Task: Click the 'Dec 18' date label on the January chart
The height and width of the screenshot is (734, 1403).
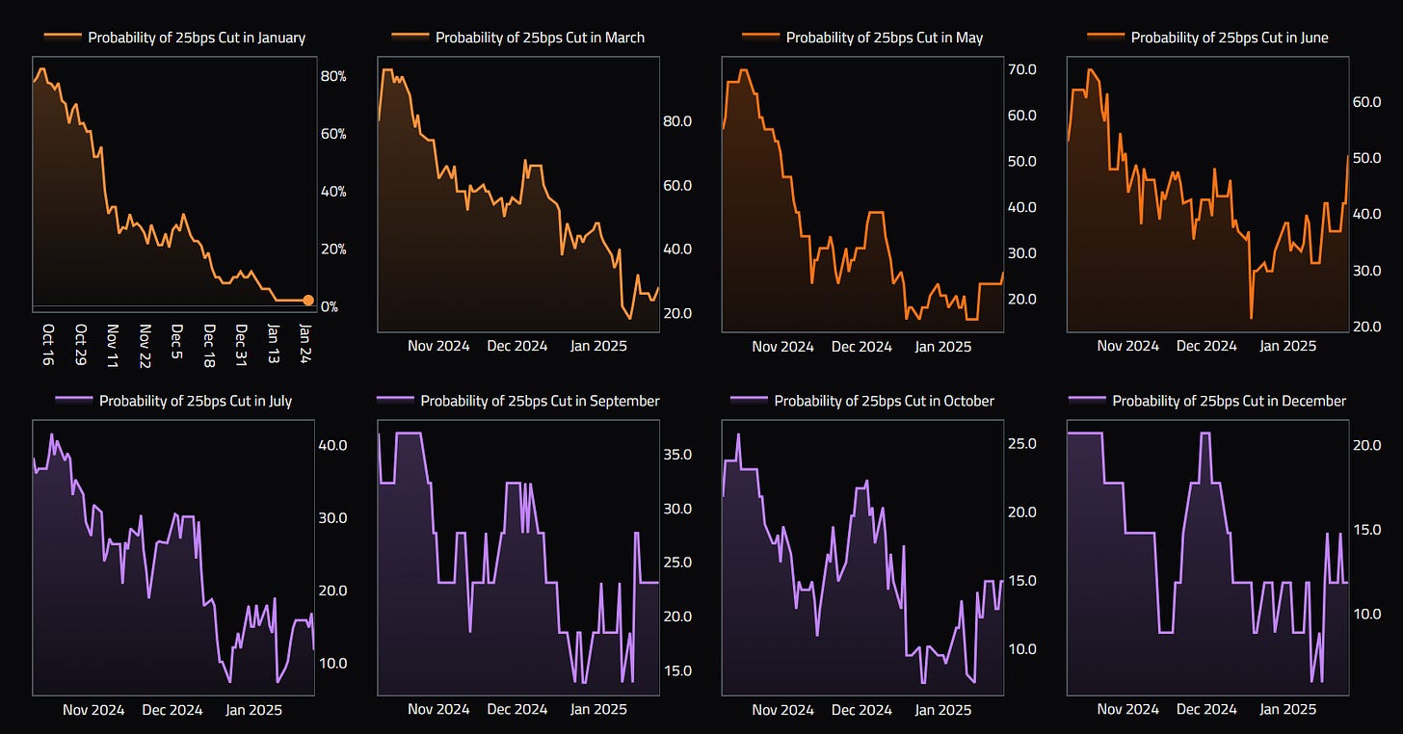Action: tap(210, 345)
